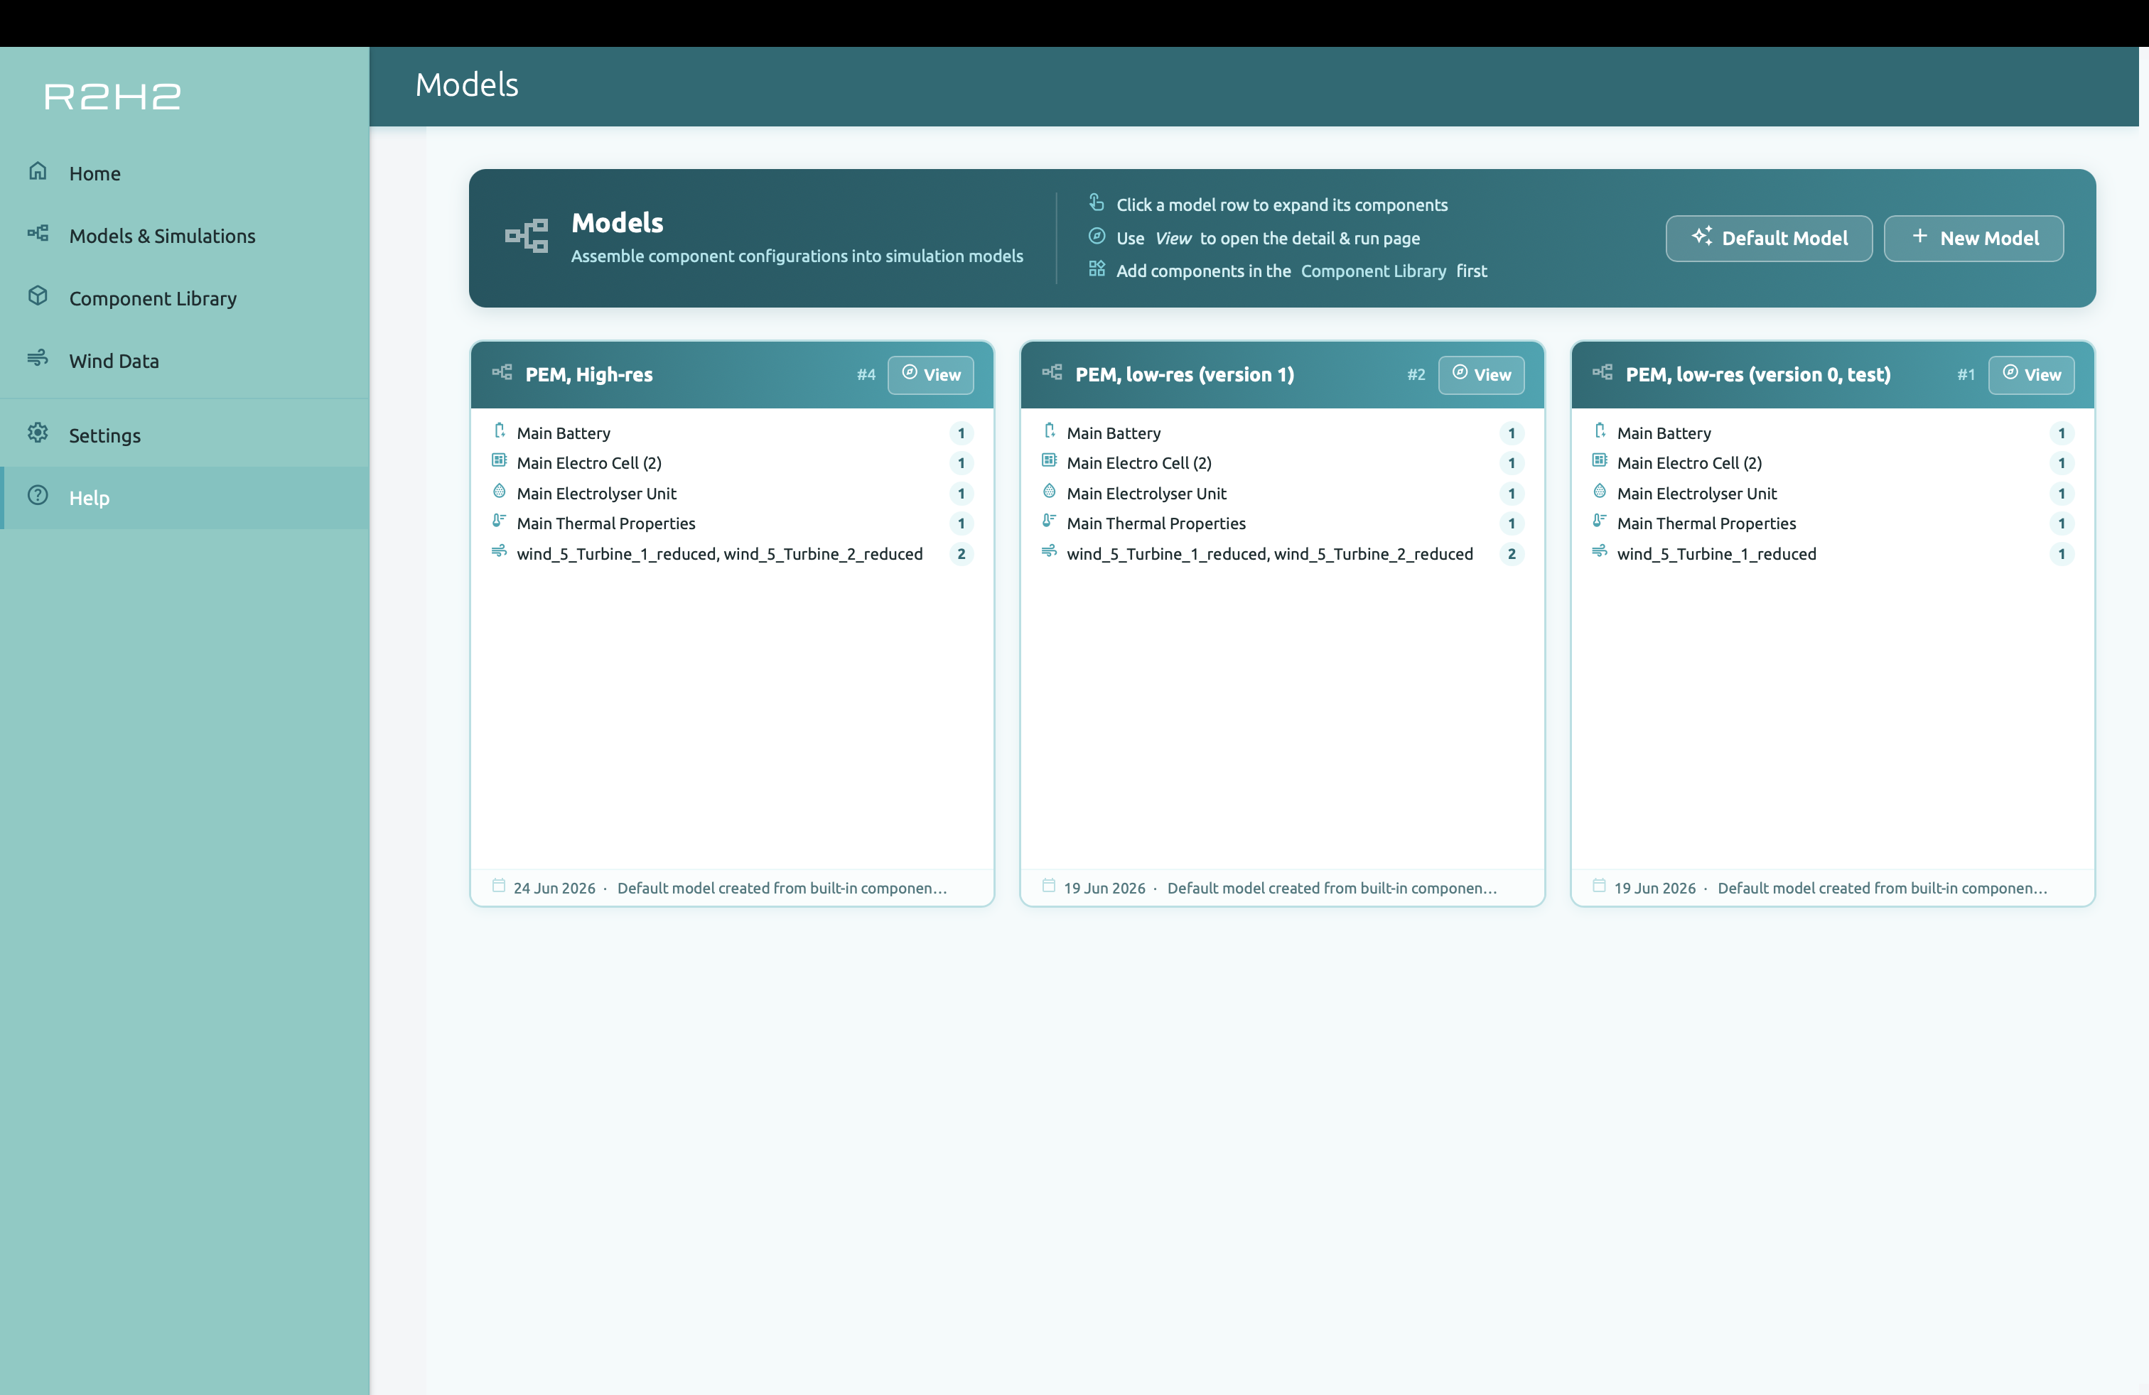
Task: Click the #4 model number label
Action: click(x=866, y=374)
